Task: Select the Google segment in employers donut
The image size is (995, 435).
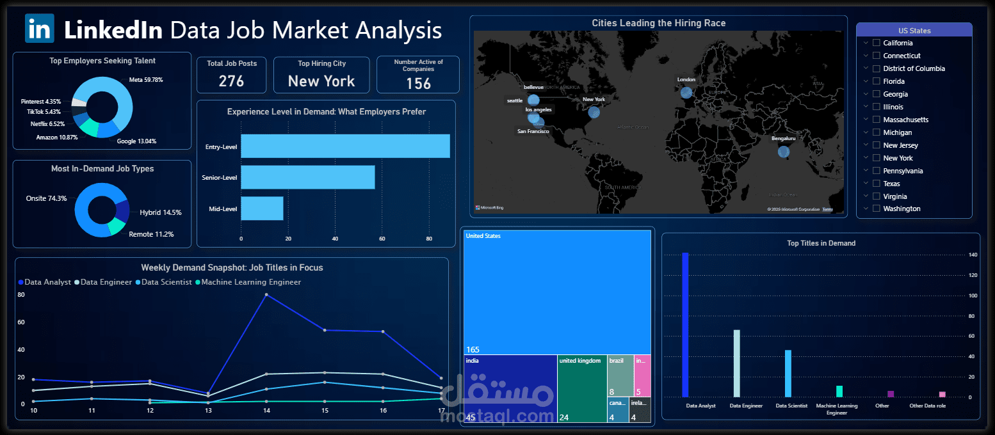Action: [108, 130]
